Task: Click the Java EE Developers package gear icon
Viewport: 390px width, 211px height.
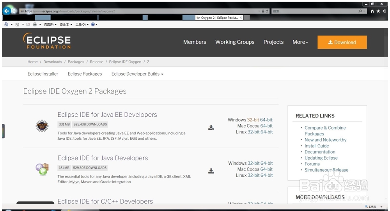Action: 42,126
